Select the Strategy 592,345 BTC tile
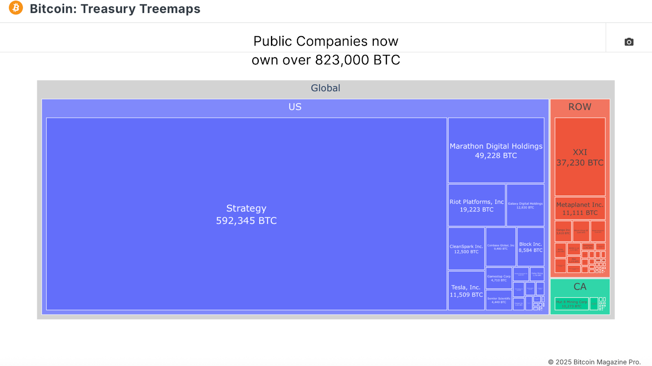 point(246,215)
